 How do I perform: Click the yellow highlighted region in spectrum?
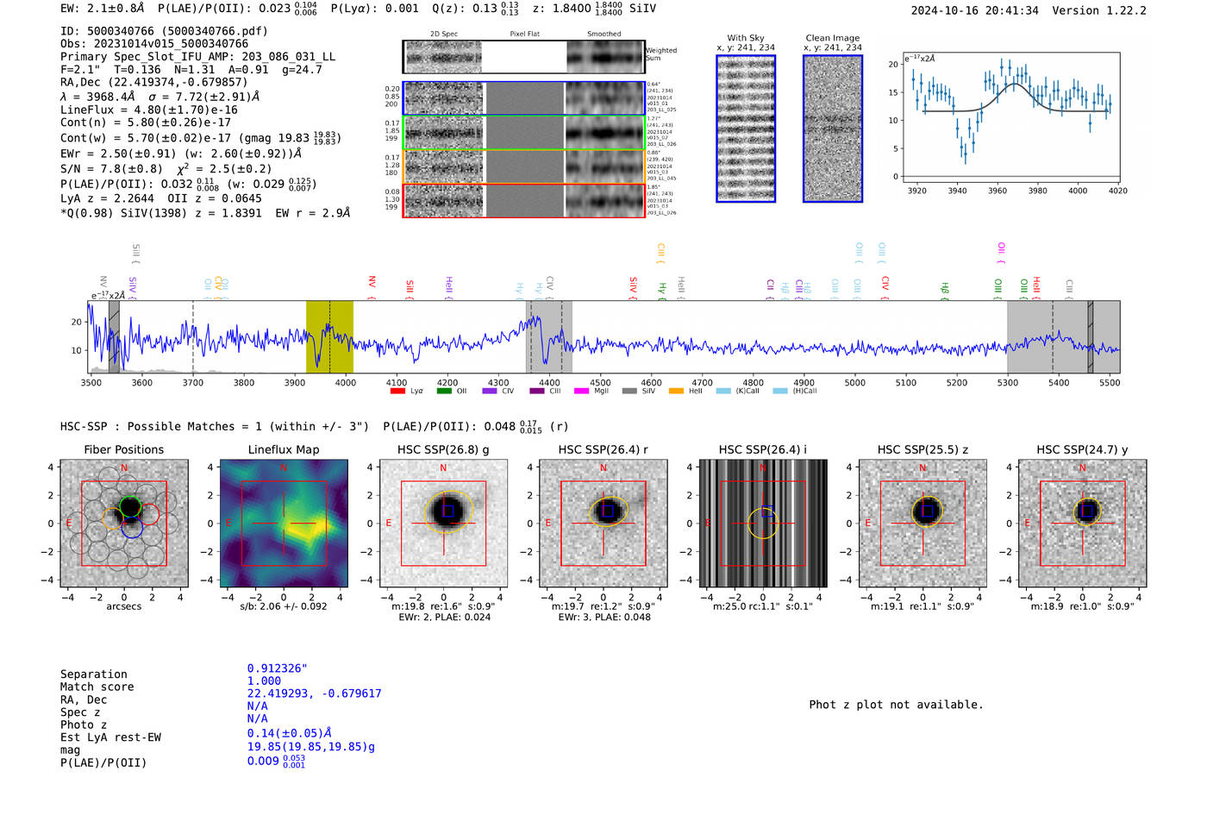click(329, 336)
